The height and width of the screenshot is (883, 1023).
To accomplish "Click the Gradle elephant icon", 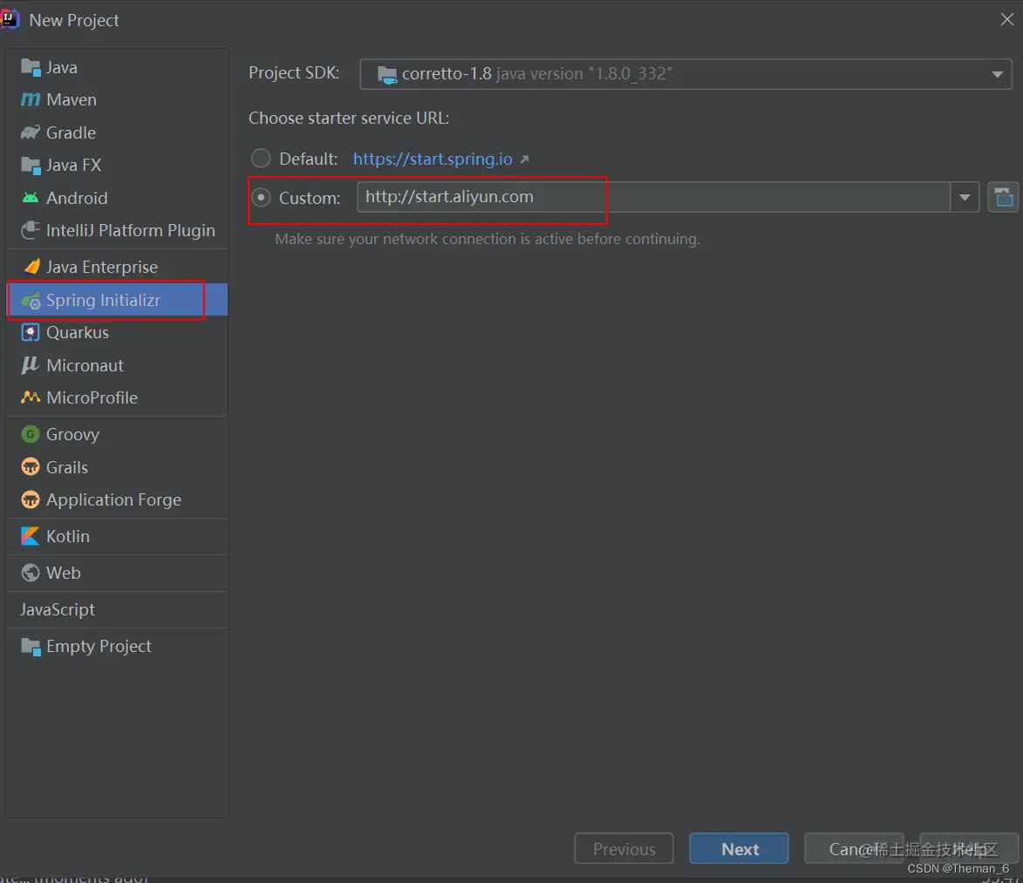I will [x=31, y=132].
